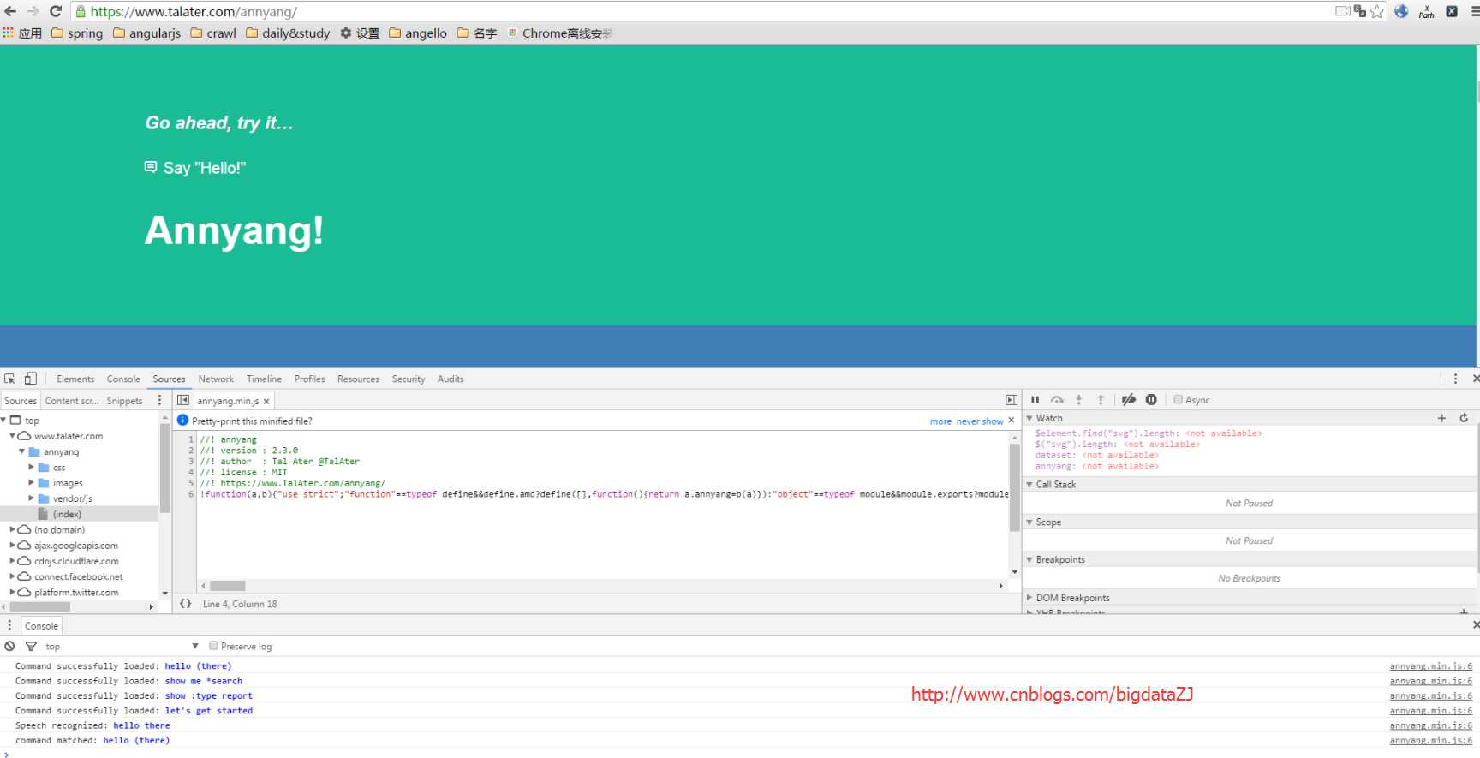Refresh the watch expressions
The image size is (1480, 758).
pos(1464,418)
